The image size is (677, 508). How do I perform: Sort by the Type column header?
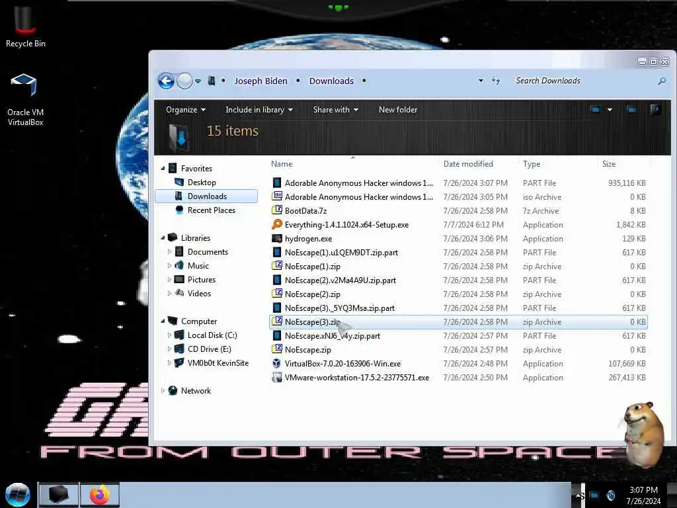532,164
